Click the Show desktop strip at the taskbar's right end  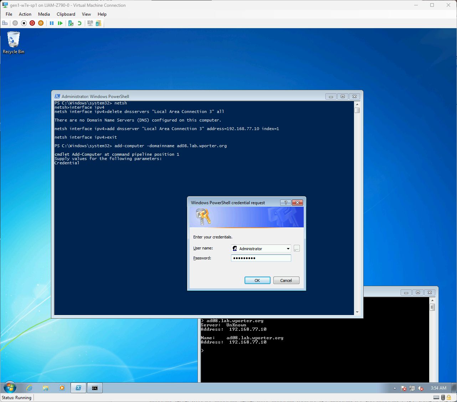point(454,388)
